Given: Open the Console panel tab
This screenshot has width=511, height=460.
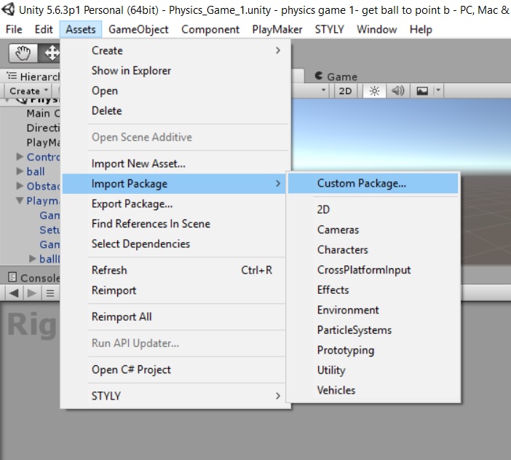Looking at the screenshot, I should point(34,278).
